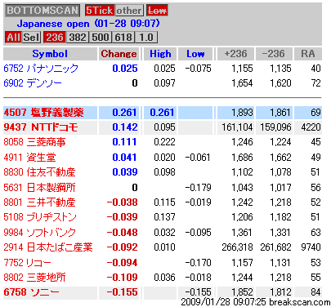The width and height of the screenshot is (331, 307).
Task: Select the Sel filter
Action: (31, 38)
